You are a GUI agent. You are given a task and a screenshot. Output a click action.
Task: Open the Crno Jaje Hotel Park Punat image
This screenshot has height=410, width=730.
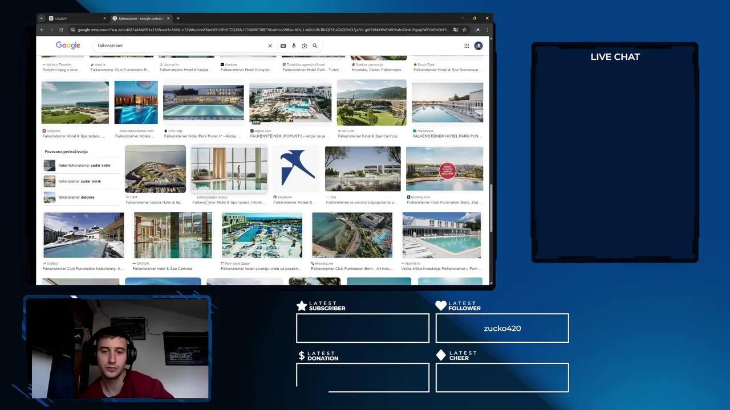click(203, 102)
